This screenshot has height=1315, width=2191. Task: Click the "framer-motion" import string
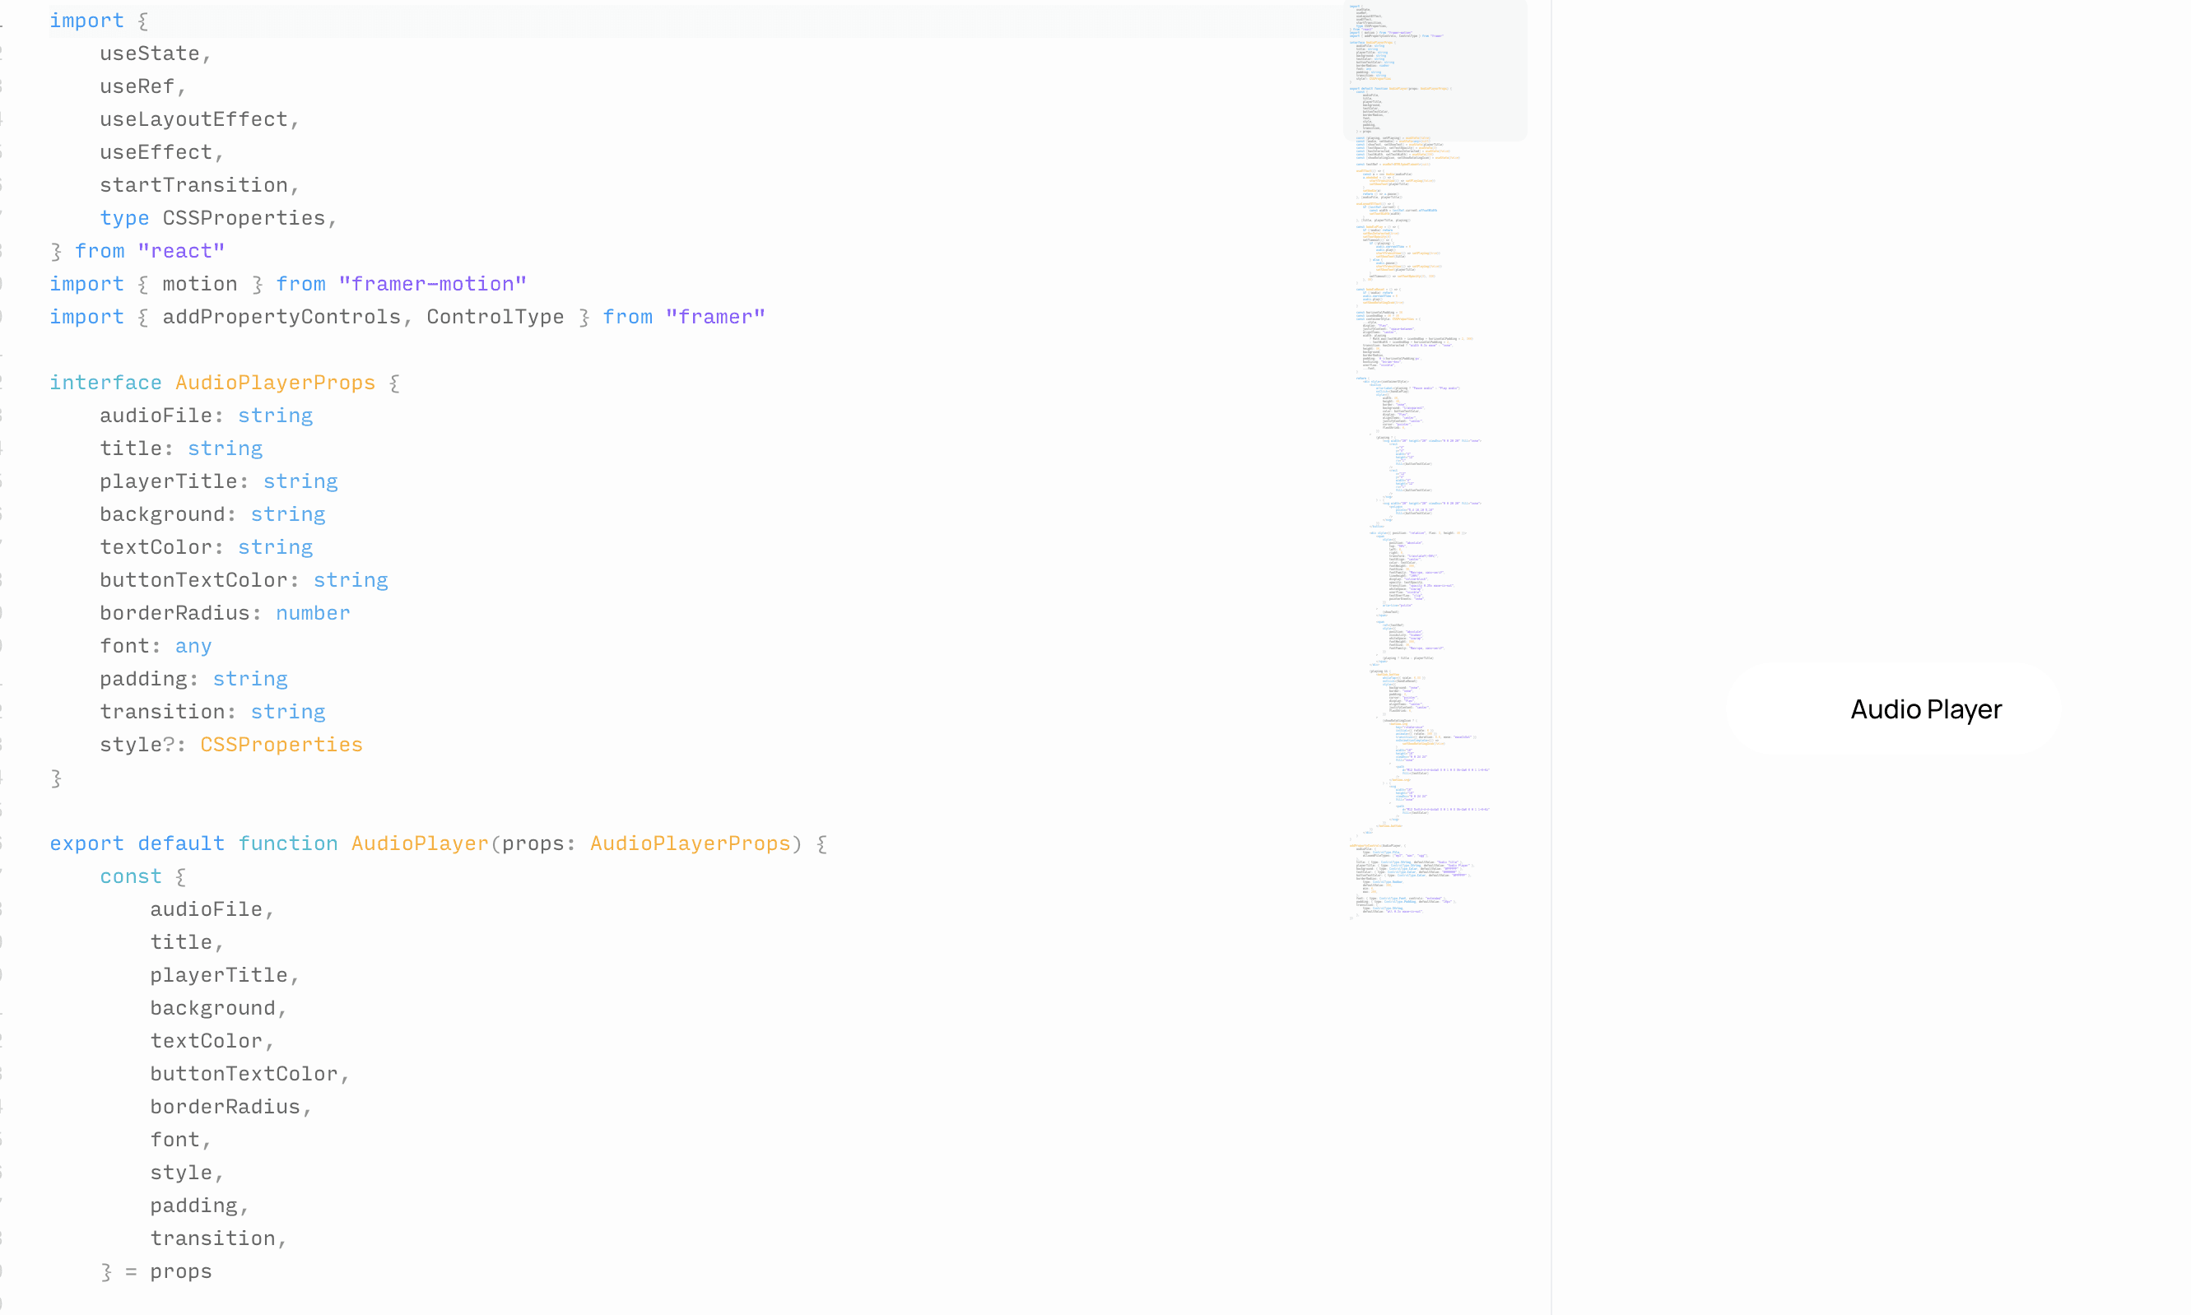431,284
